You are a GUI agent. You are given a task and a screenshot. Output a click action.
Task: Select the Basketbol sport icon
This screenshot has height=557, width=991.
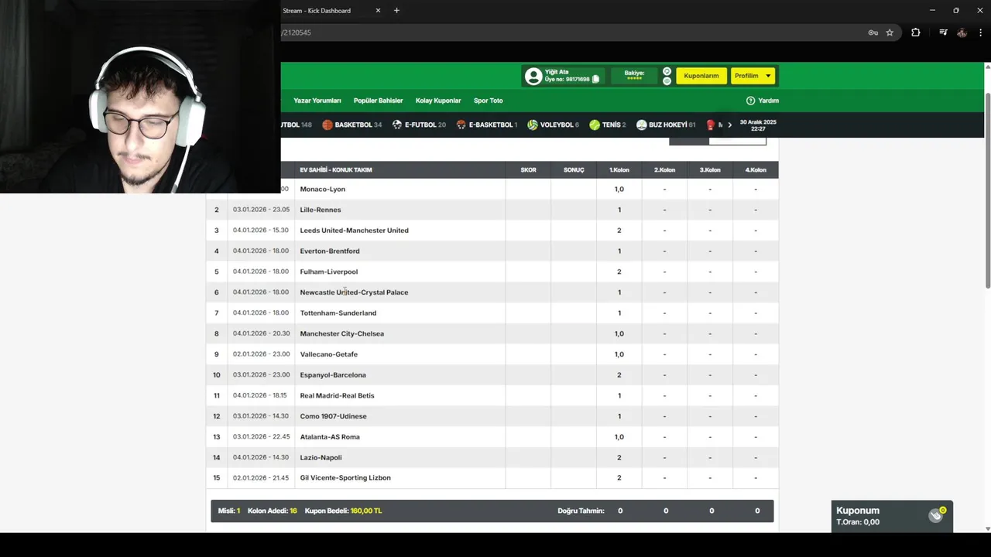[x=327, y=125]
